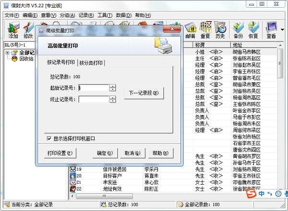The image size is (288, 211).
Task: Open the 邮编 postal code tool
Action: 190,30
